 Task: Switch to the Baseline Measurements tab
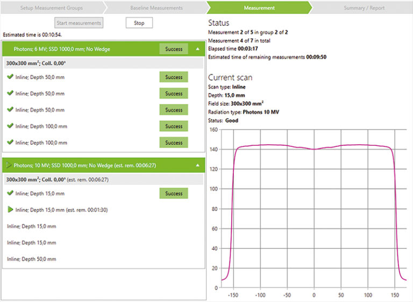(156, 8)
